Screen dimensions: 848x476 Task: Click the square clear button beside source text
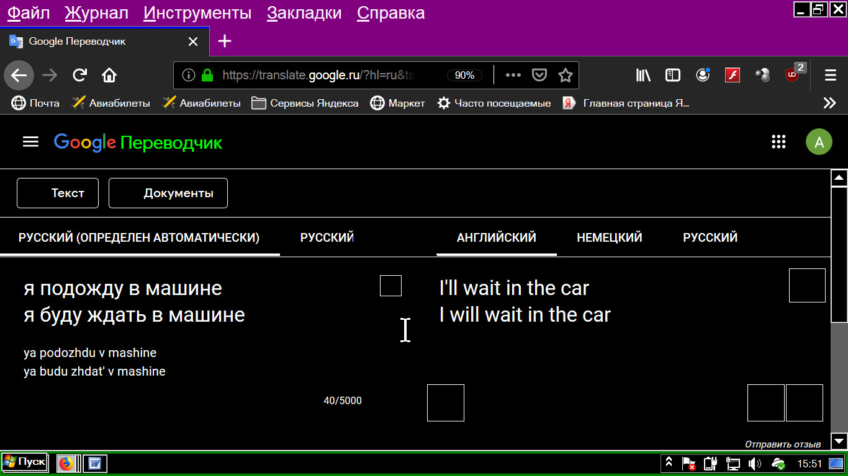(390, 286)
